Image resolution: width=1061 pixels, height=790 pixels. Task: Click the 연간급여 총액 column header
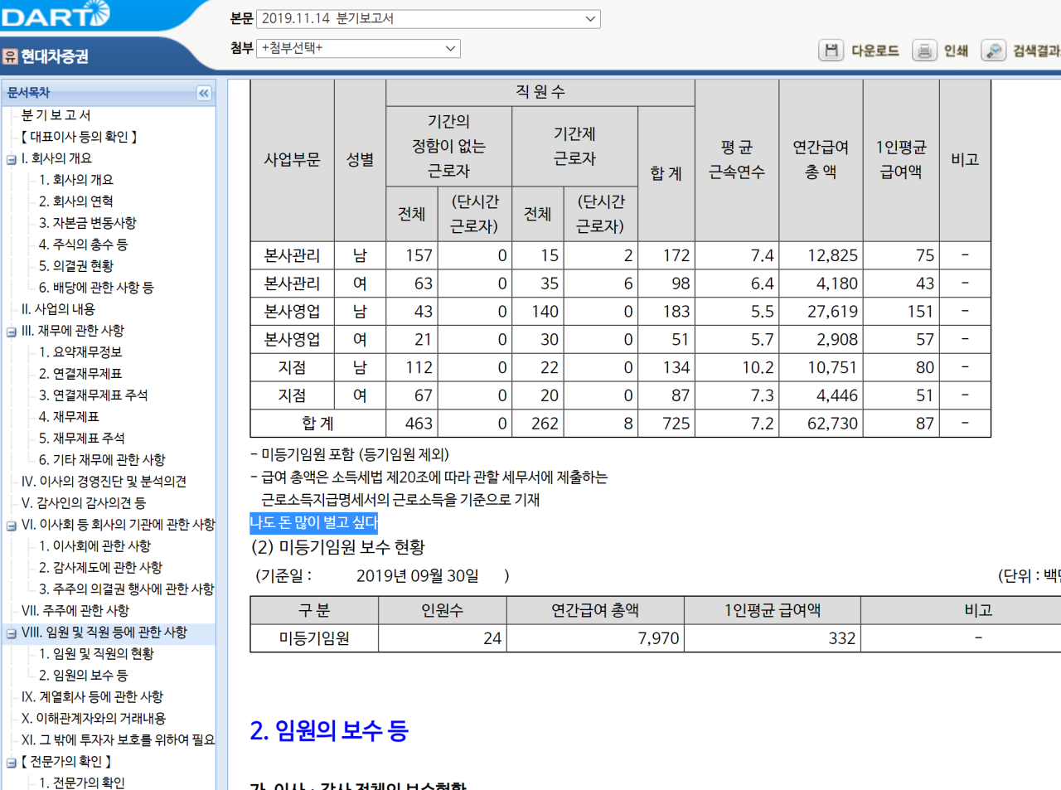(595, 610)
